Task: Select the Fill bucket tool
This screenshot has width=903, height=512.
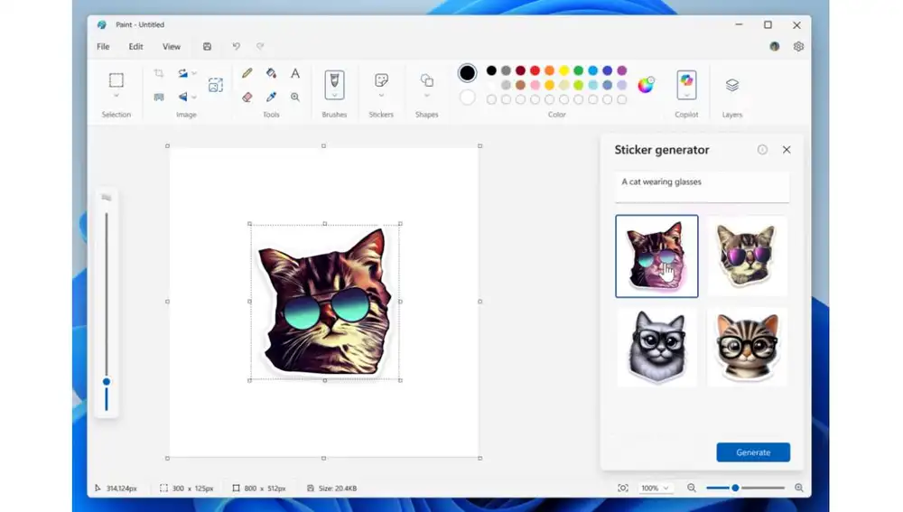Action: (x=271, y=73)
